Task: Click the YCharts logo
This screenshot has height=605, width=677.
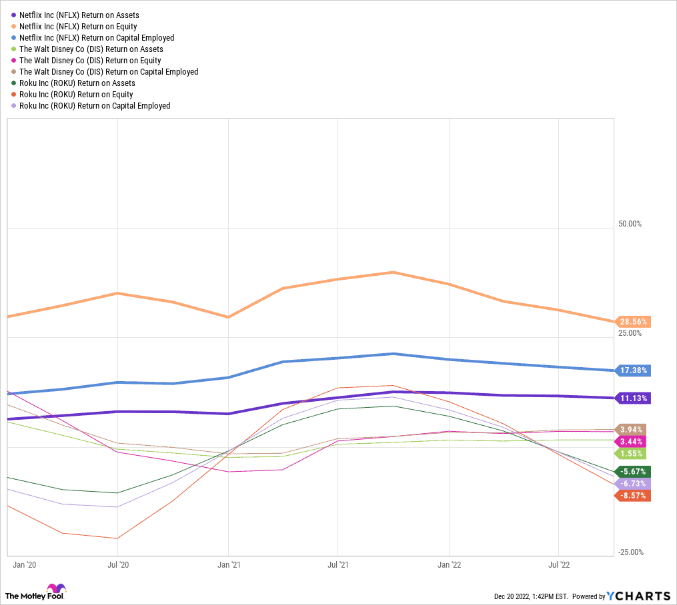Action: tap(639, 596)
